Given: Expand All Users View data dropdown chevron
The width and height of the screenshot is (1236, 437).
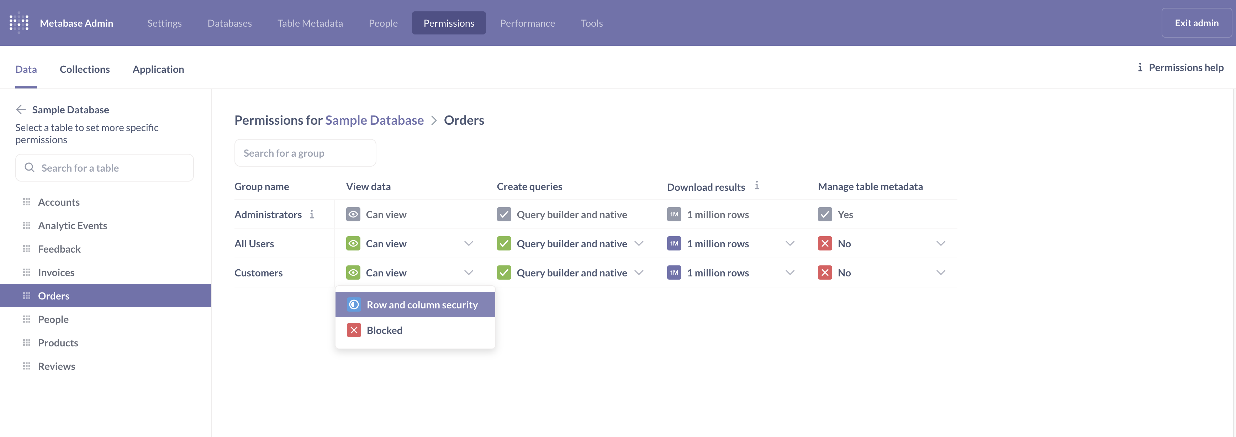Looking at the screenshot, I should pyautogui.click(x=468, y=243).
